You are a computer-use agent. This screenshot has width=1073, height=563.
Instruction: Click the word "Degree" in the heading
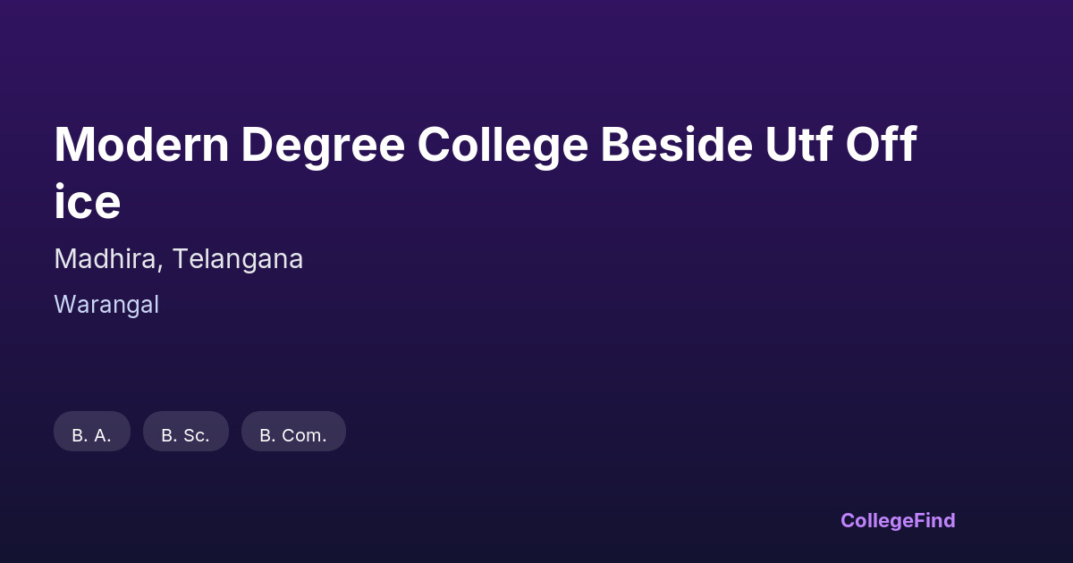point(322,145)
